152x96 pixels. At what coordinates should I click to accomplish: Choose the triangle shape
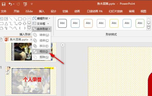coord(6,24)
